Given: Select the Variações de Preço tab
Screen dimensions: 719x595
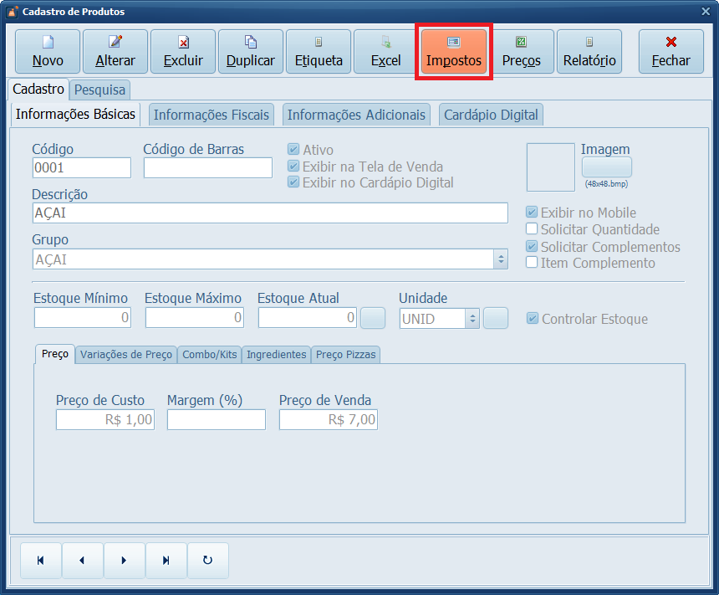Looking at the screenshot, I should pos(125,355).
